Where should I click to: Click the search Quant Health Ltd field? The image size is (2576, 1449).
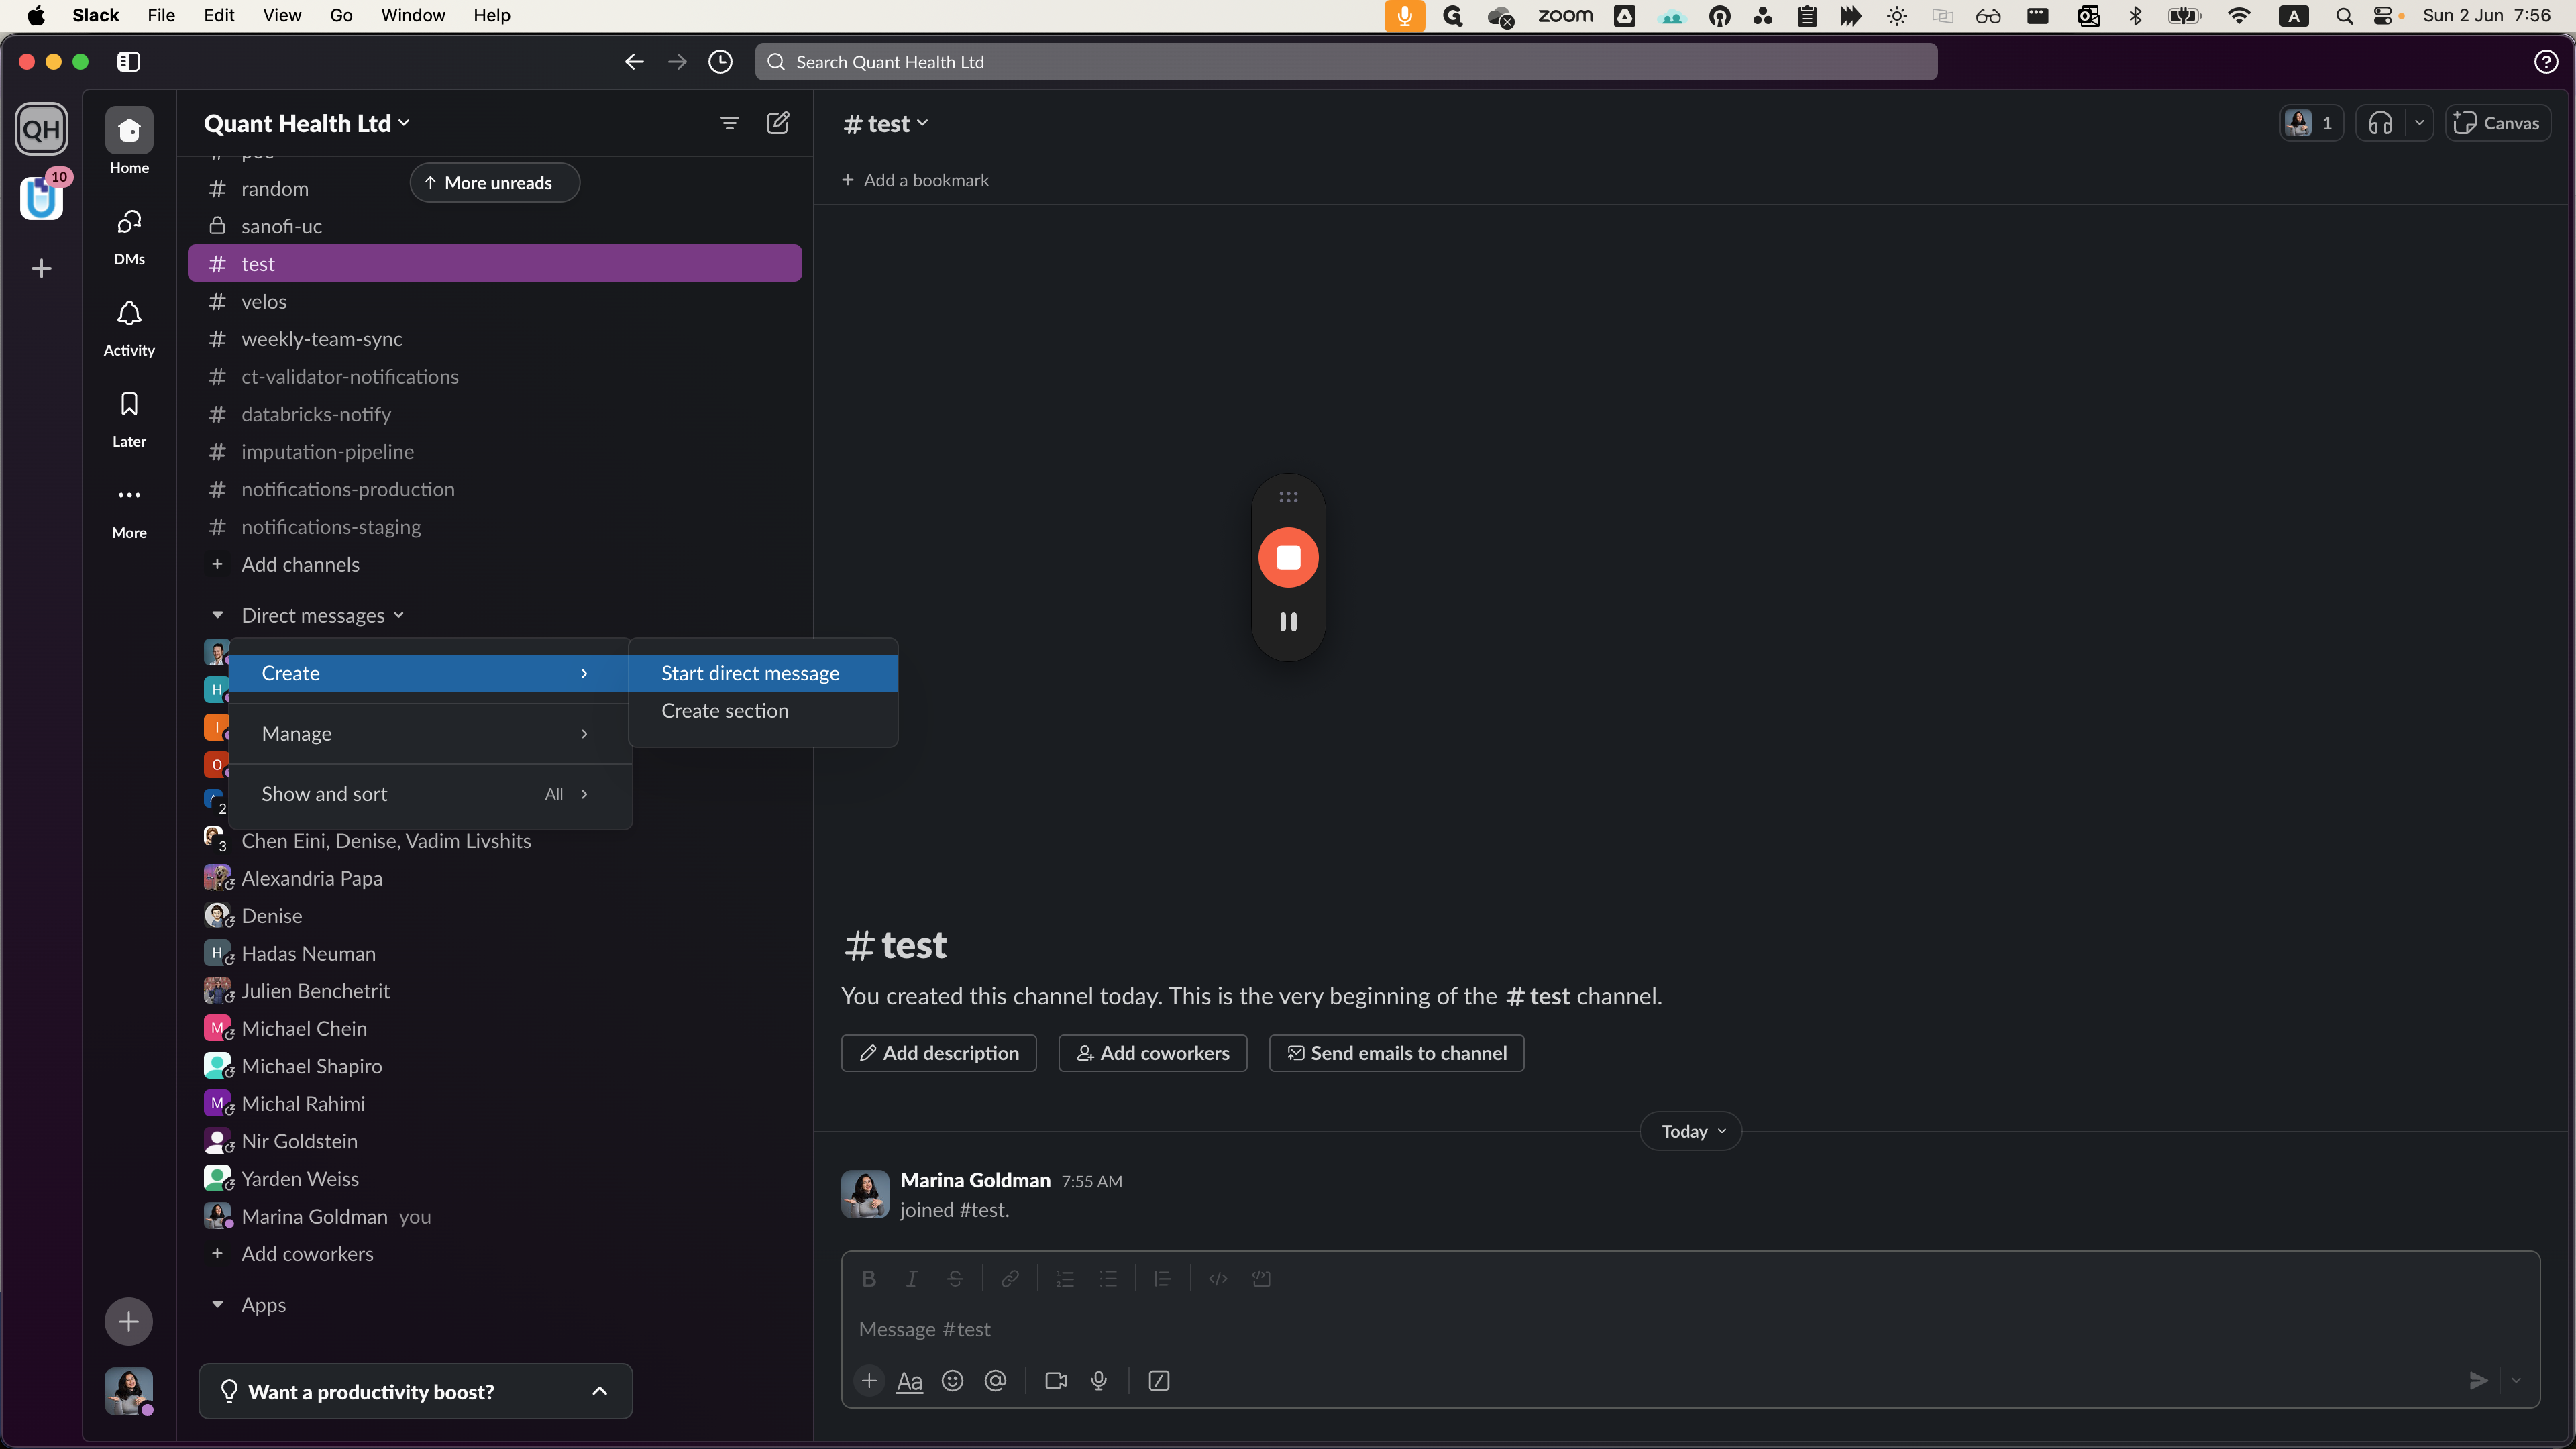(x=1346, y=62)
